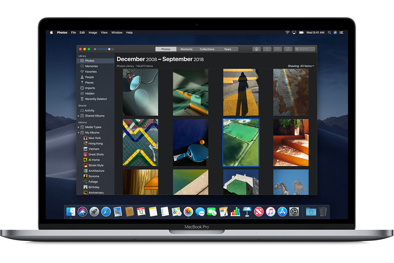Screen dimensions: 394x263
Task: Select the desk lamp photo thumbnail
Action: (140, 92)
